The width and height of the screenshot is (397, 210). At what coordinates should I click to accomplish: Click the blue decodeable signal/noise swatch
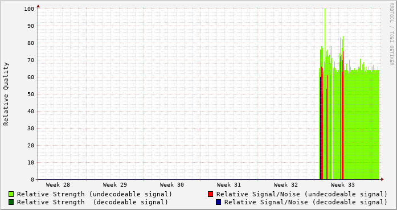[219, 202]
